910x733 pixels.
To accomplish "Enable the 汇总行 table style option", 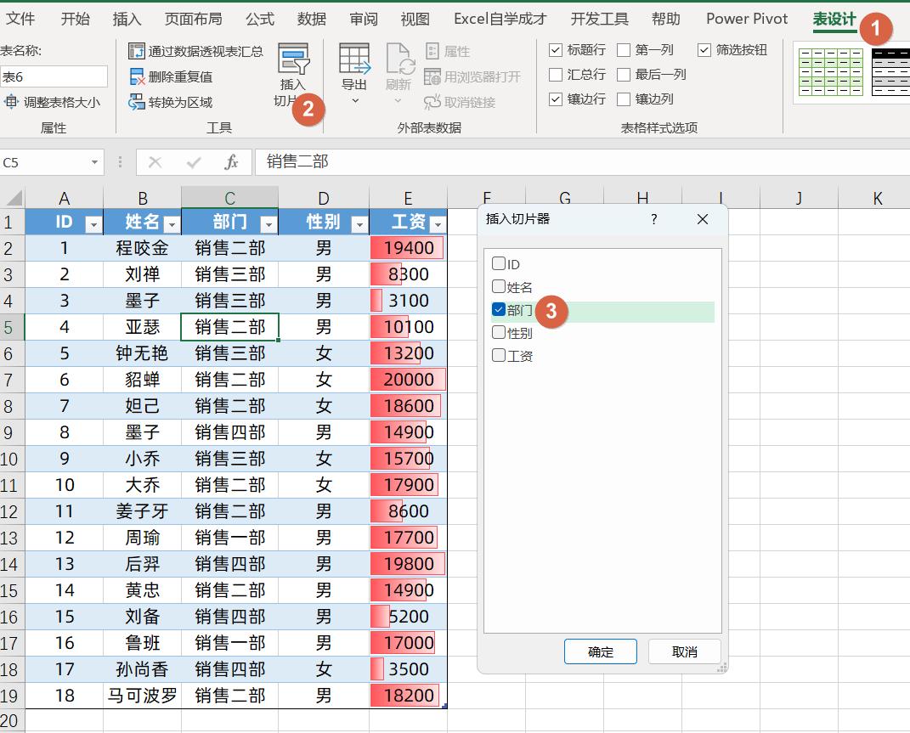I will coord(556,74).
